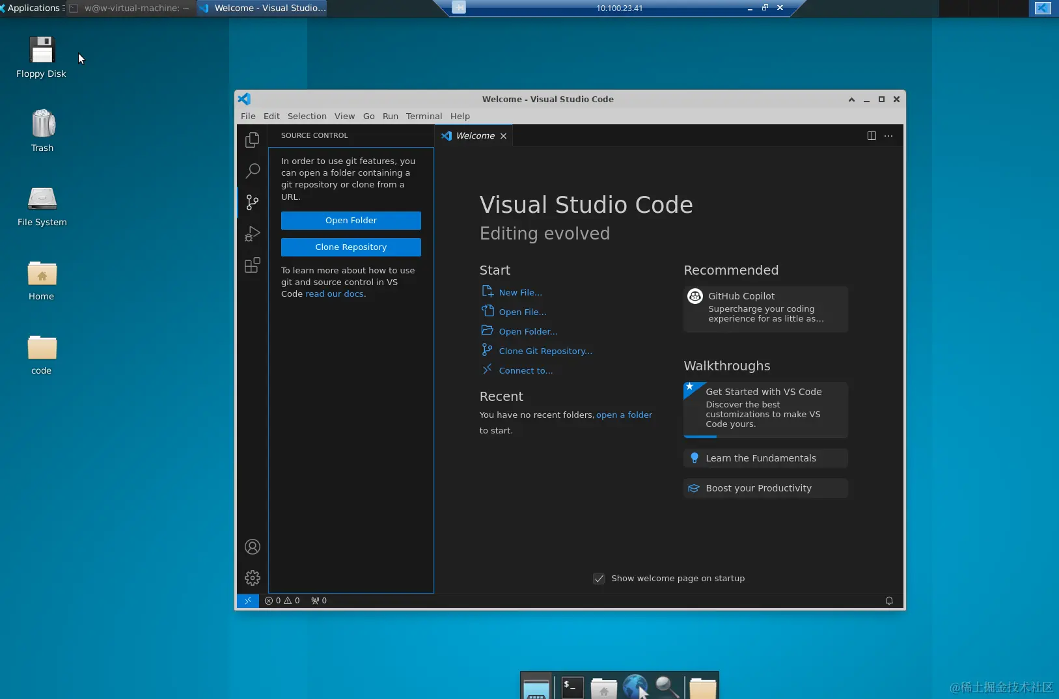Open the Explorer view in activity bar
The image size is (1059, 699).
(253, 140)
